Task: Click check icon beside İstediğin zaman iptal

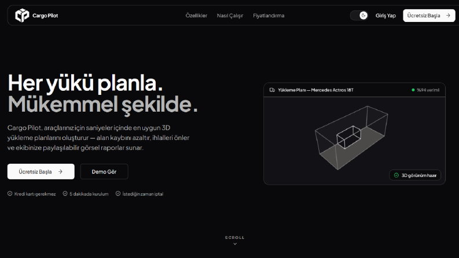Action: click(x=117, y=194)
